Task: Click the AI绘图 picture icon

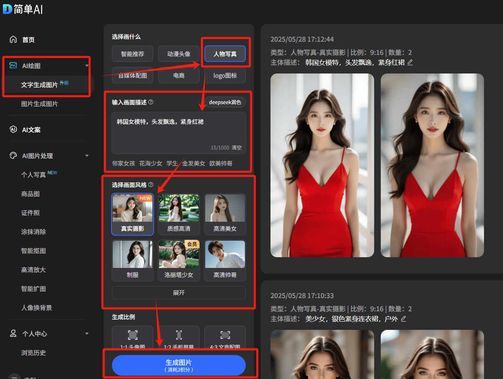Action: click(13, 66)
